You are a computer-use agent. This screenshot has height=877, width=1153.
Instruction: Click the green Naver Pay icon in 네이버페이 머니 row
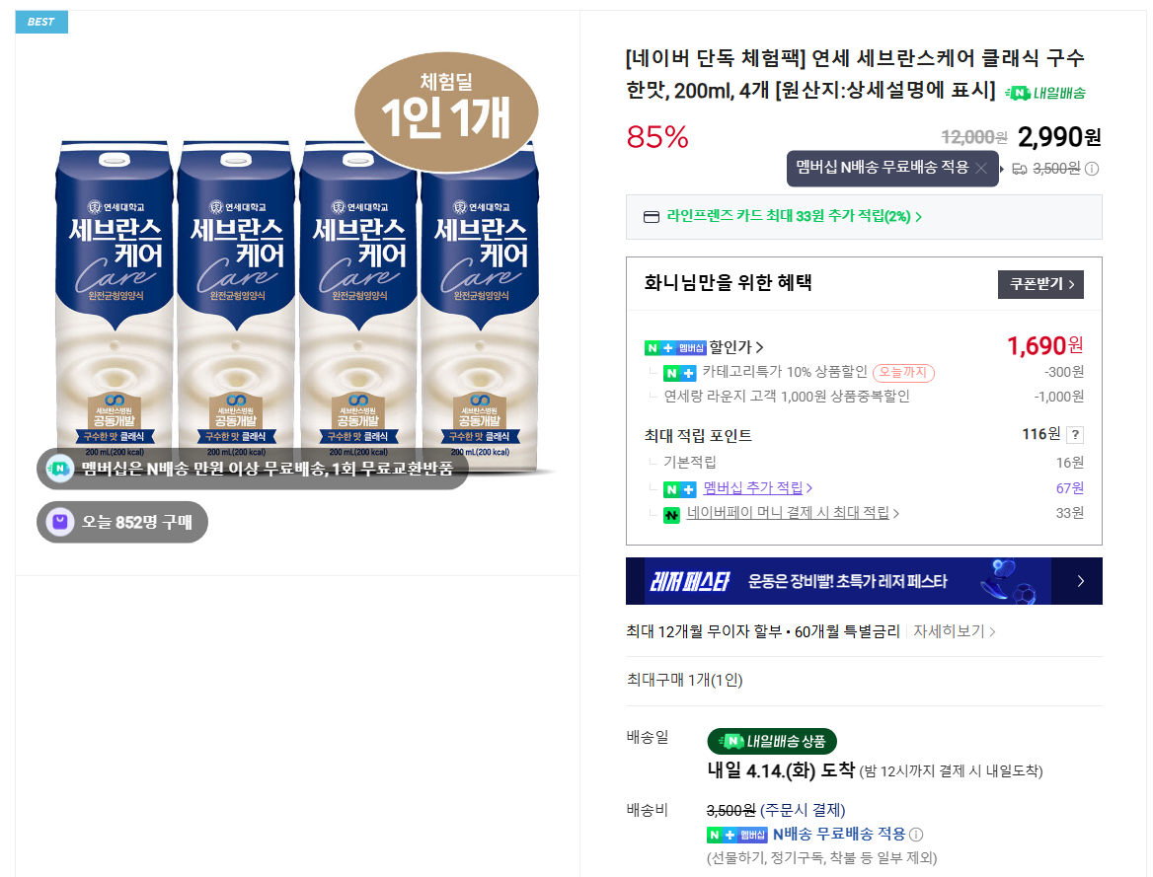click(671, 513)
